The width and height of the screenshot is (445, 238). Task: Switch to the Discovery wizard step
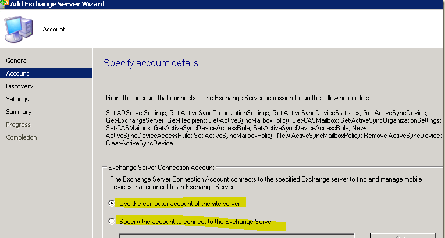point(20,86)
